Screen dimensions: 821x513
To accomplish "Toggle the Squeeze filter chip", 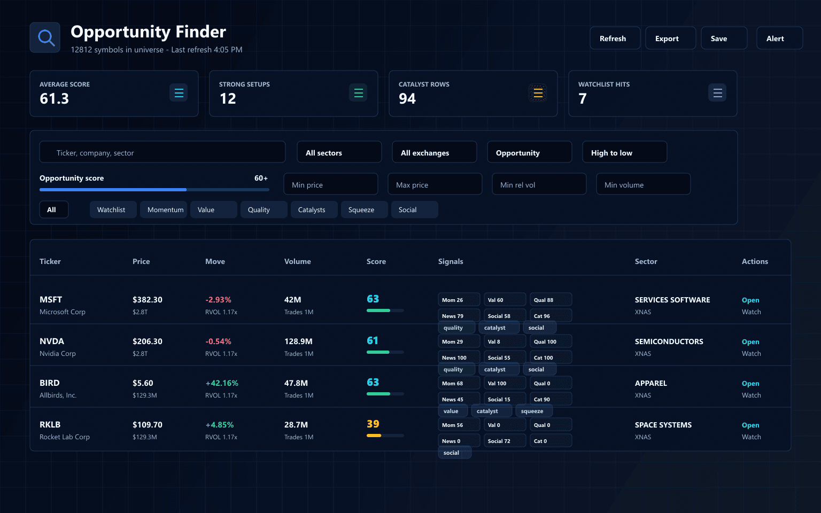I will point(365,209).
